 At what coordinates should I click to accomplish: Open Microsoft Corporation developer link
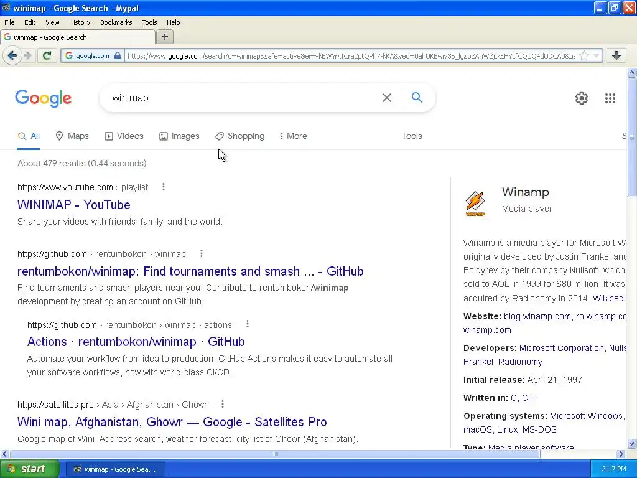562,348
